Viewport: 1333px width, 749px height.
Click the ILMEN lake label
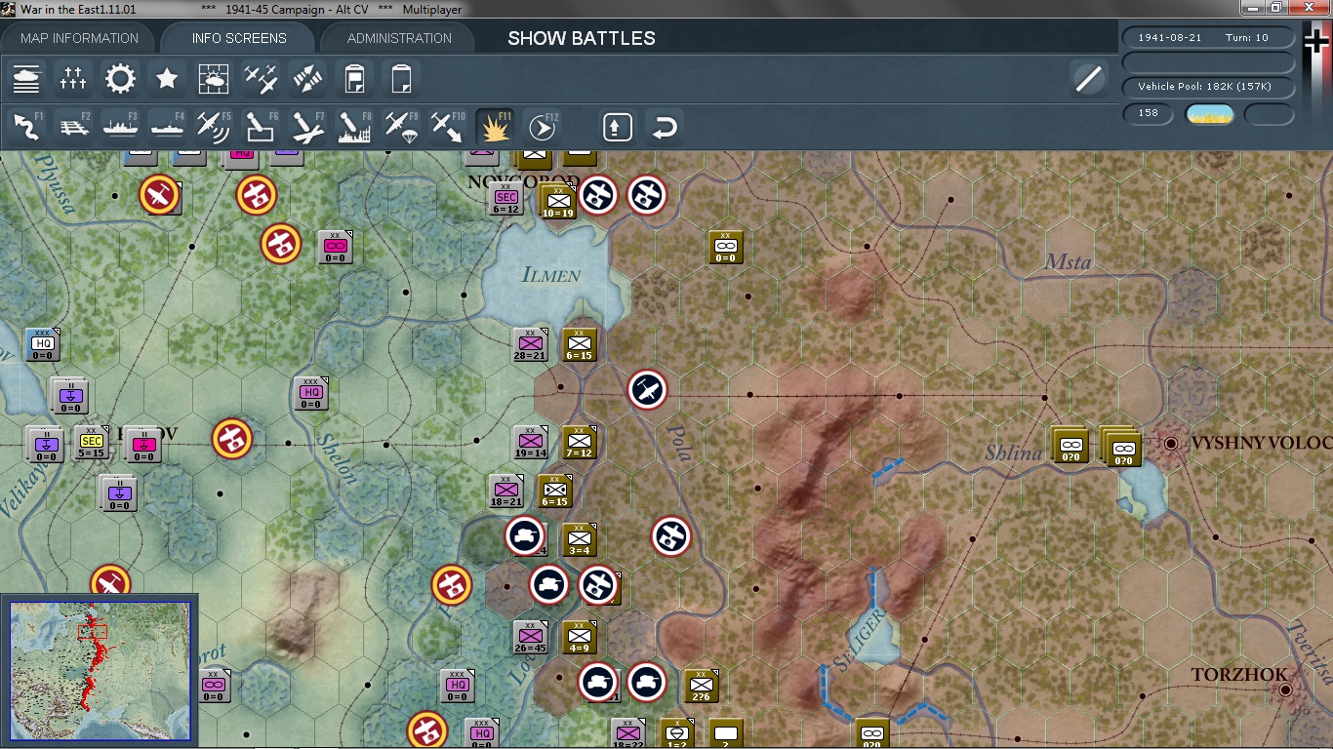click(551, 275)
